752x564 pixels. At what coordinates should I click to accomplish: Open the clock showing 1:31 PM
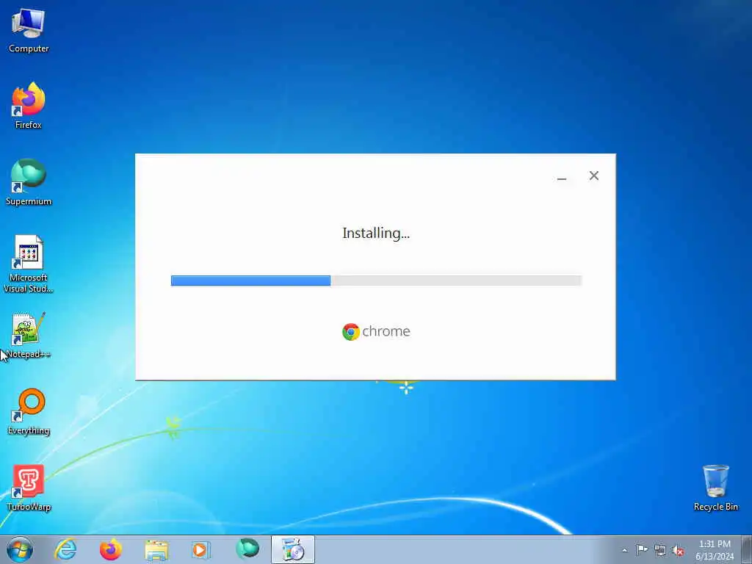click(x=715, y=549)
